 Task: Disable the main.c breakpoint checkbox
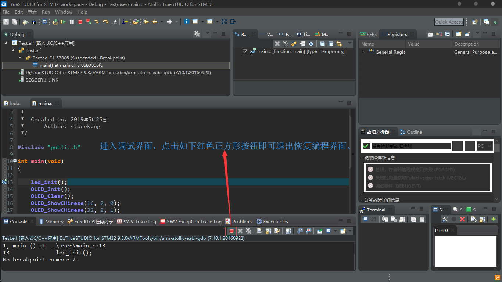245,51
